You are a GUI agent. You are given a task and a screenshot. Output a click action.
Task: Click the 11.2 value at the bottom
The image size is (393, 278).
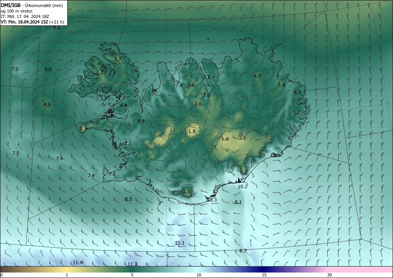coord(132,264)
